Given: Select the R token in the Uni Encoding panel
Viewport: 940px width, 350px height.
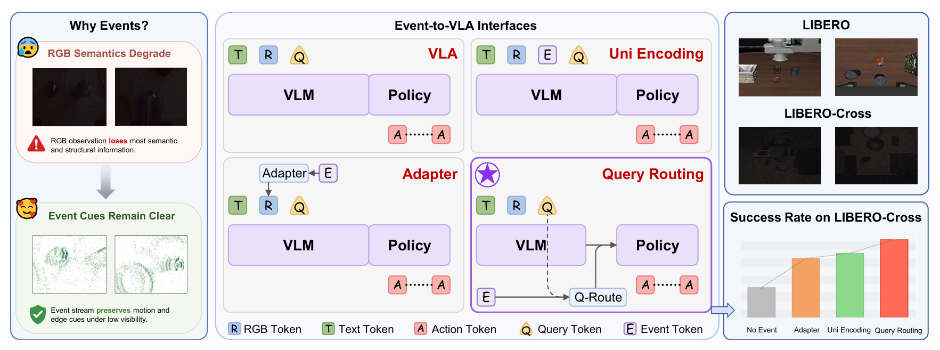Looking at the screenshot, I should tap(517, 55).
